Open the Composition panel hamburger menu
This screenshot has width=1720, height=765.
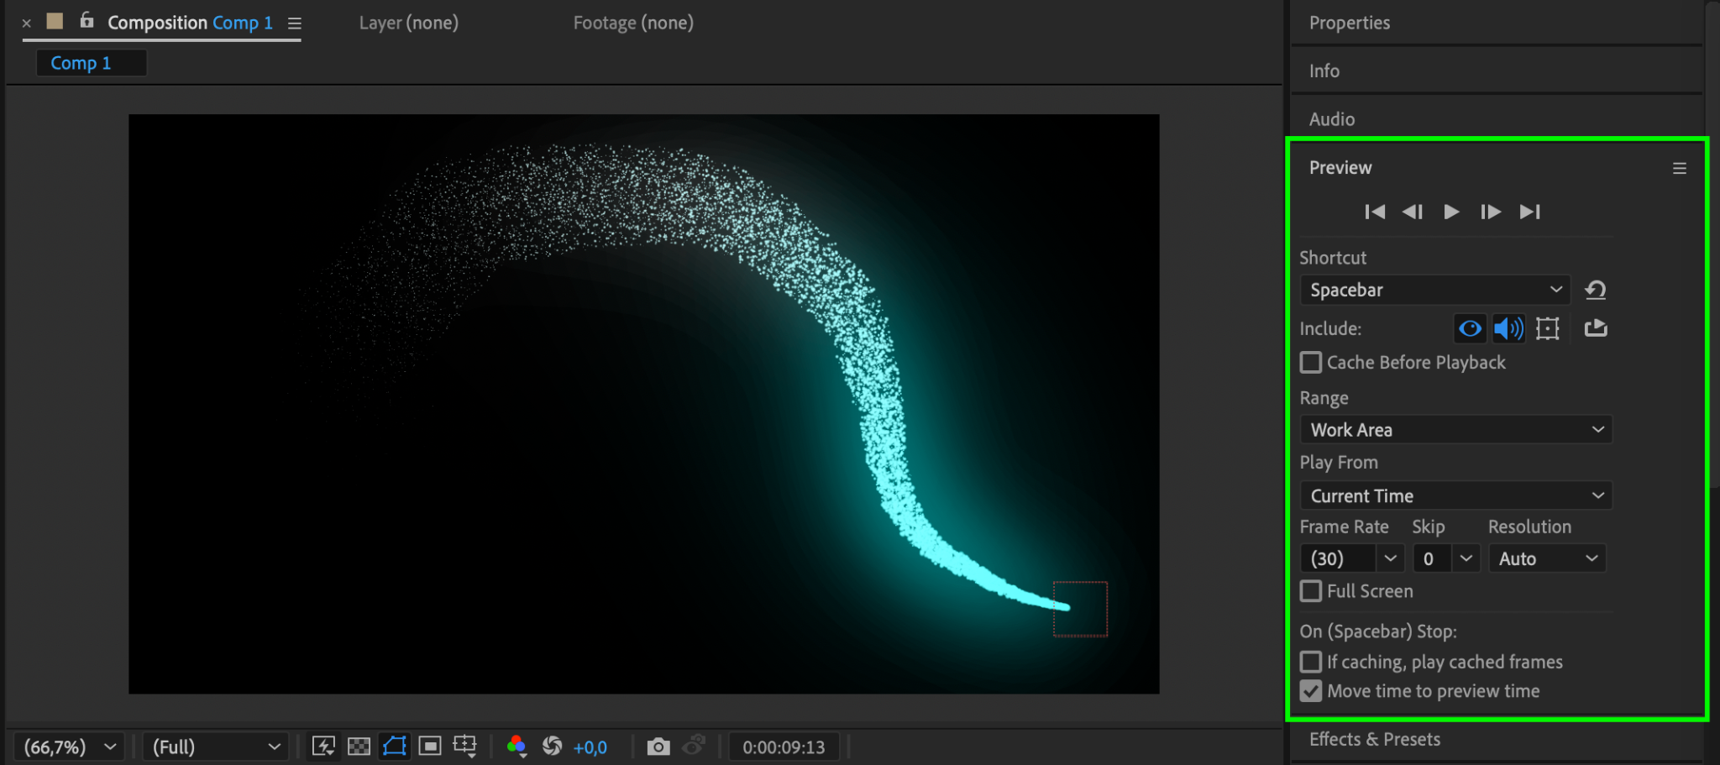pyautogui.click(x=295, y=24)
